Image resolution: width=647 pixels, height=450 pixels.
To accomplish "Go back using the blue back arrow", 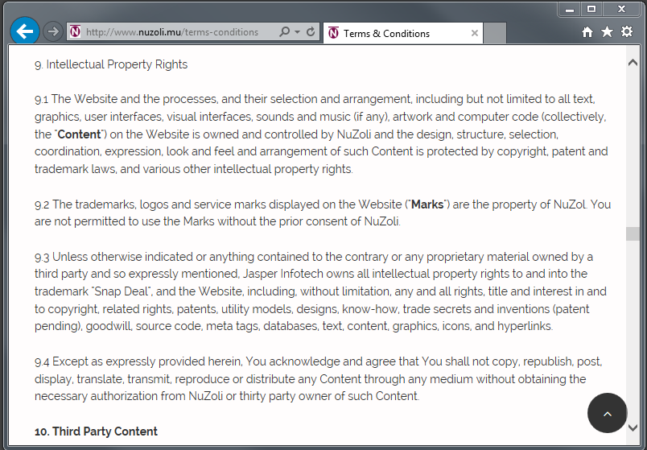I will (x=25, y=31).
